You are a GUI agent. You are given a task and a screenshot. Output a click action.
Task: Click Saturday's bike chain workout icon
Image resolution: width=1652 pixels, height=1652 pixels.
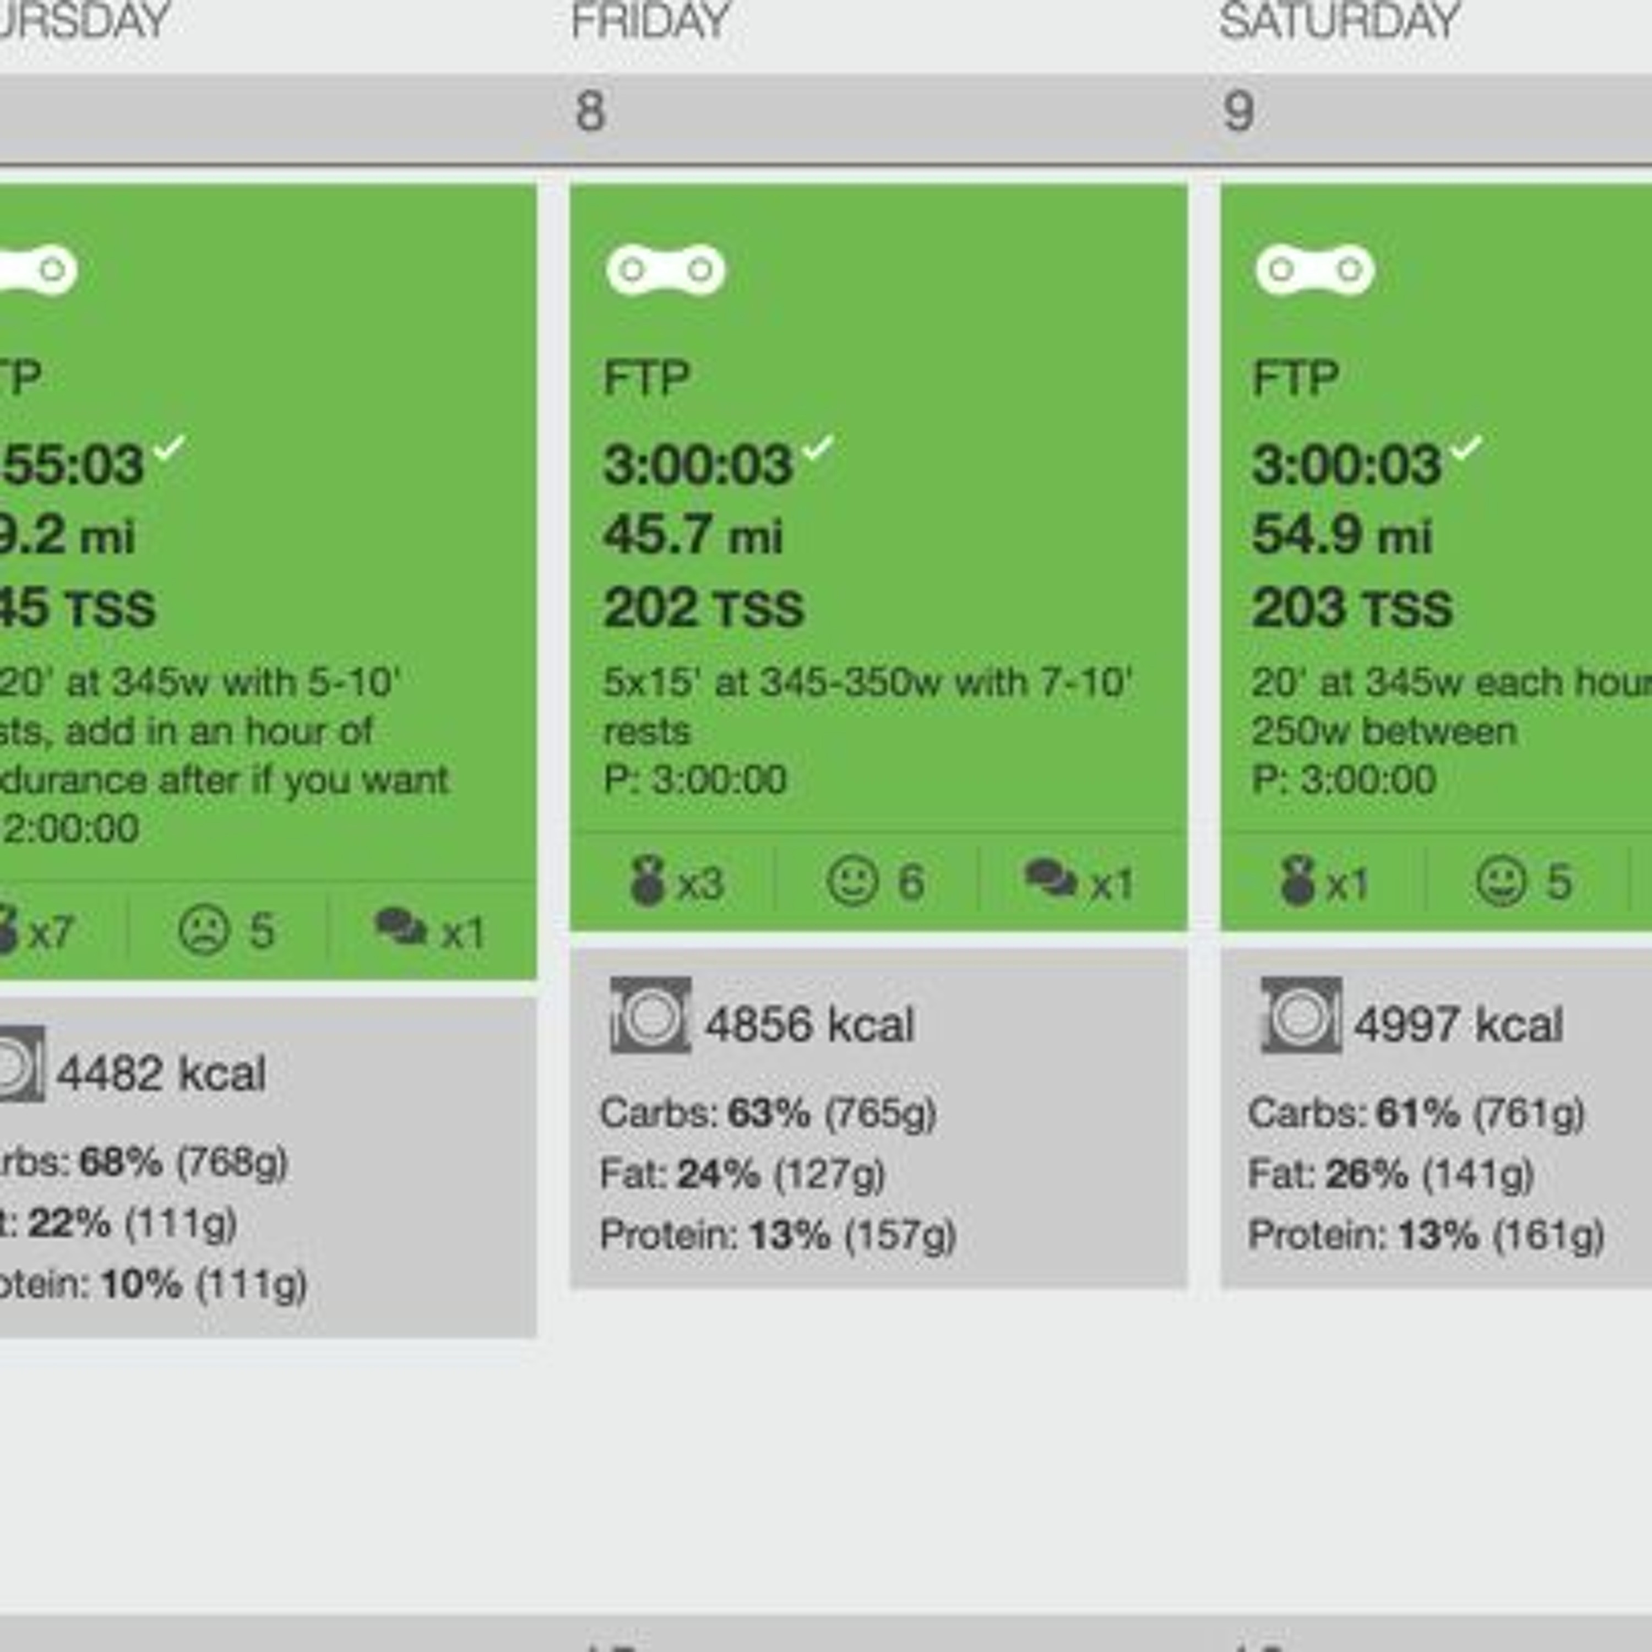pyautogui.click(x=1314, y=270)
